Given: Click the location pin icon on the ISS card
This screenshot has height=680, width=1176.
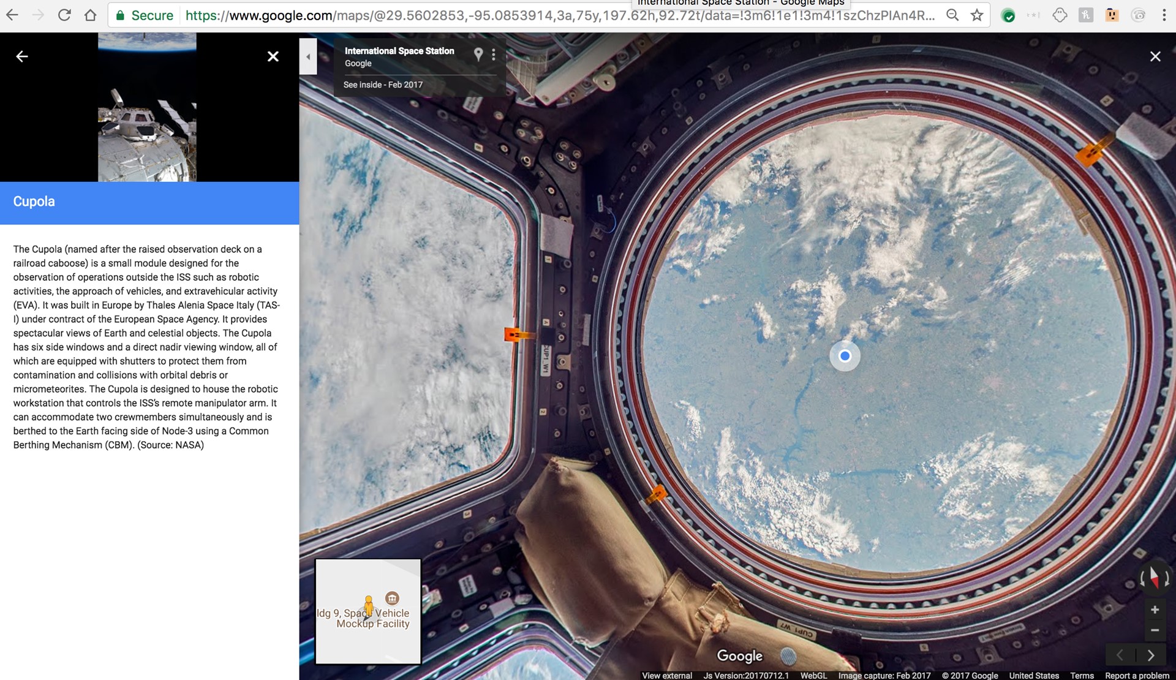Looking at the screenshot, I should click(478, 55).
